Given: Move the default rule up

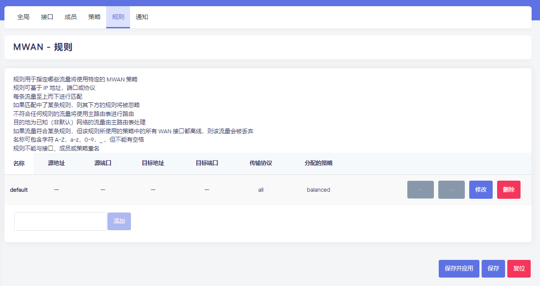Looking at the screenshot, I should (x=420, y=189).
